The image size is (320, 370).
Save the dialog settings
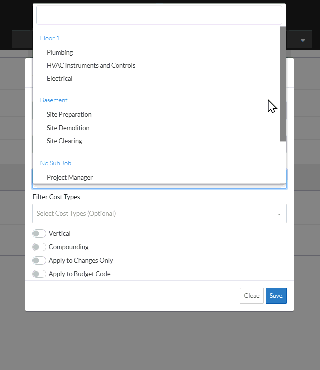[x=276, y=296]
